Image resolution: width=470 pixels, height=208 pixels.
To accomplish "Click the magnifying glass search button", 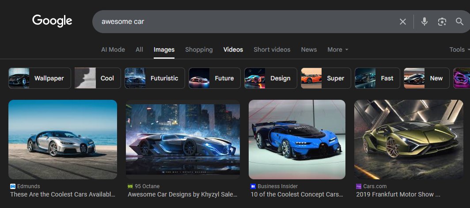I will [459, 22].
